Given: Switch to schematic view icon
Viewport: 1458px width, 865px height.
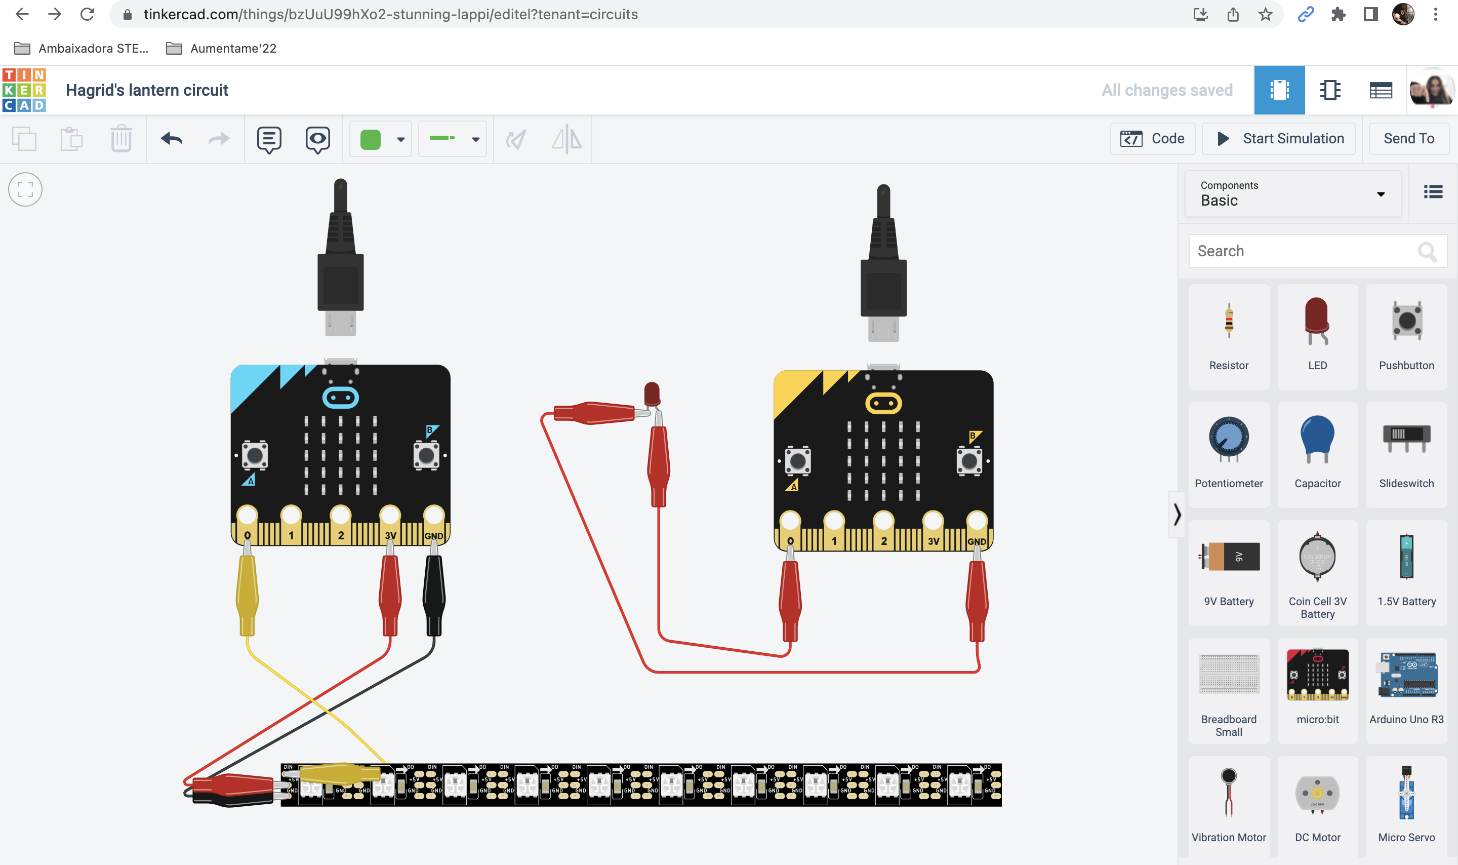Looking at the screenshot, I should pyautogui.click(x=1330, y=90).
